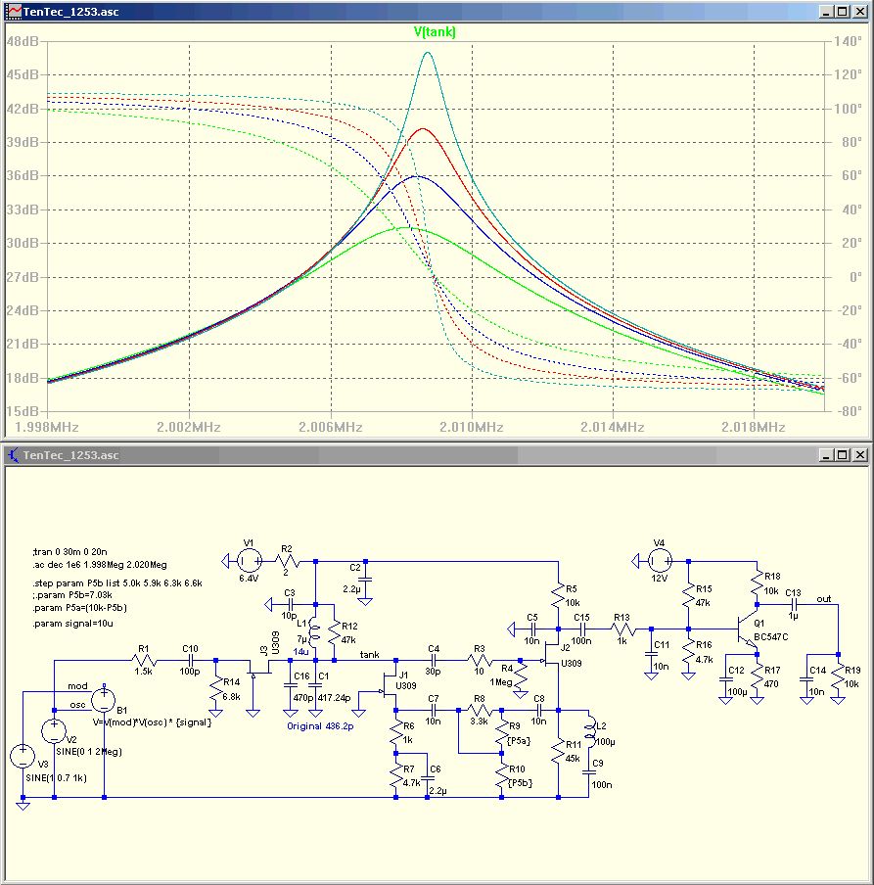The height and width of the screenshot is (885, 874).
Task: Select inductor L2 100µ symbol
Action: pyautogui.click(x=589, y=732)
